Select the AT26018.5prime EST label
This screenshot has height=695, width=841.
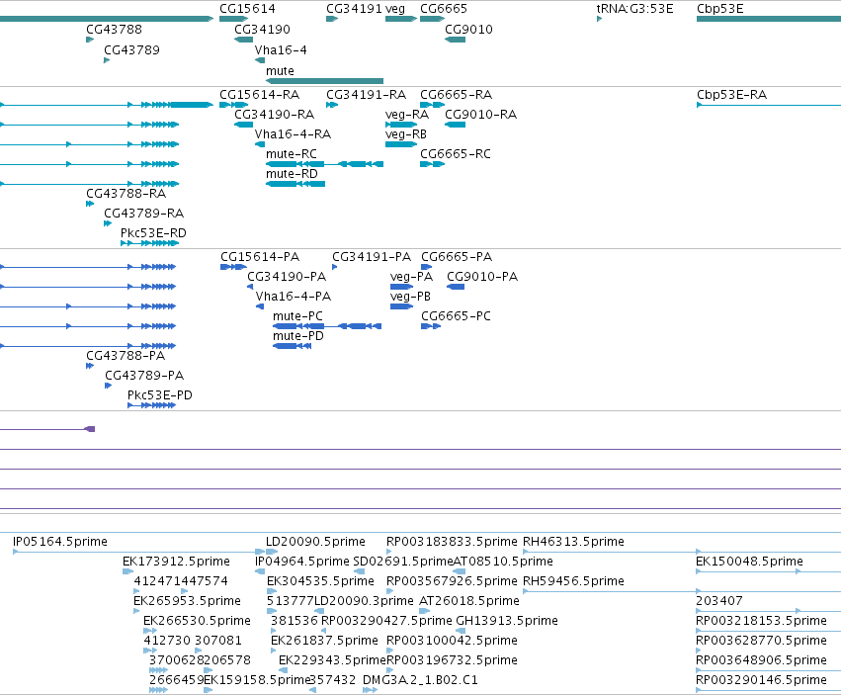pos(469,601)
